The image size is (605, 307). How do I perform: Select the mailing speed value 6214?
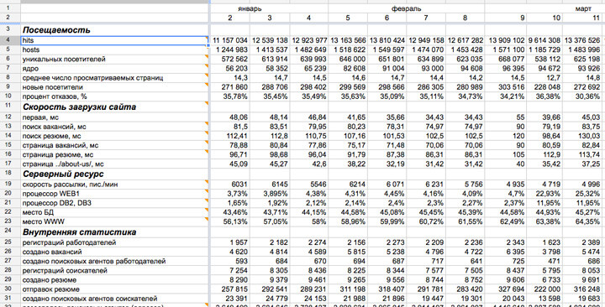click(x=348, y=185)
